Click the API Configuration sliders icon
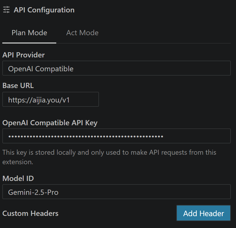The image size is (236, 228). pos(6,10)
